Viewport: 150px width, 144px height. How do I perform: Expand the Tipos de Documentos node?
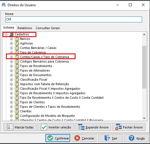[11, 75]
